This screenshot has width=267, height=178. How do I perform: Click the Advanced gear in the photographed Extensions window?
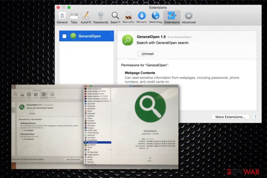point(52,95)
